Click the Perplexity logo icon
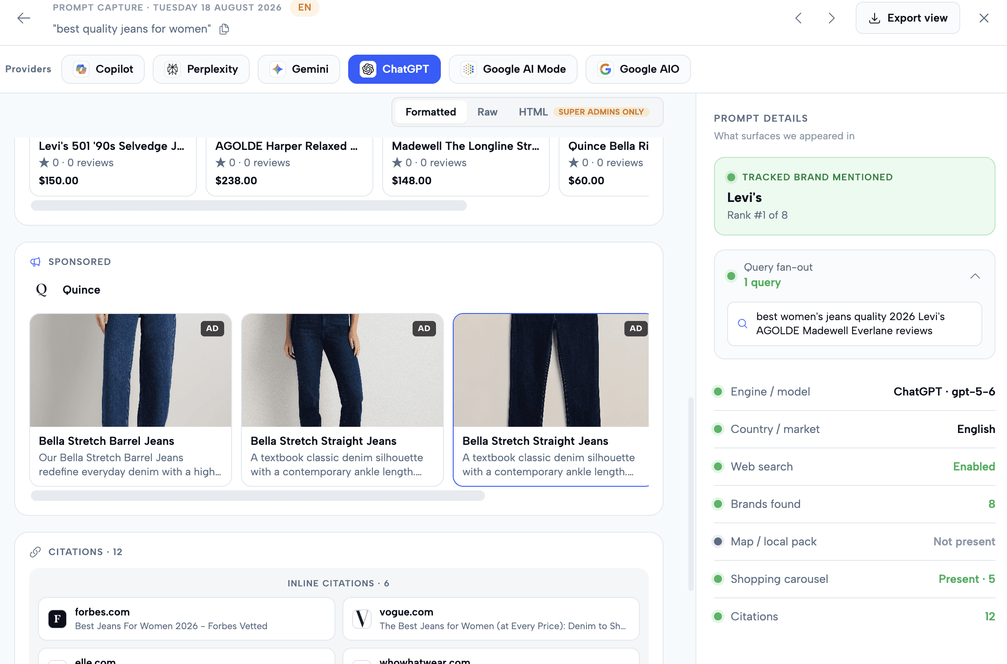 pyautogui.click(x=173, y=69)
